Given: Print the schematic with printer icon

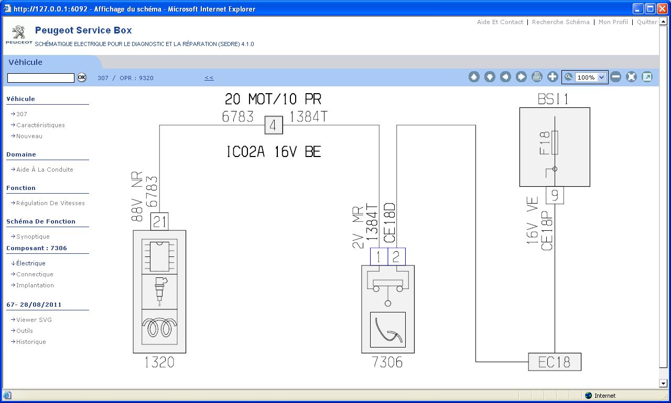Looking at the screenshot, I should [537, 77].
